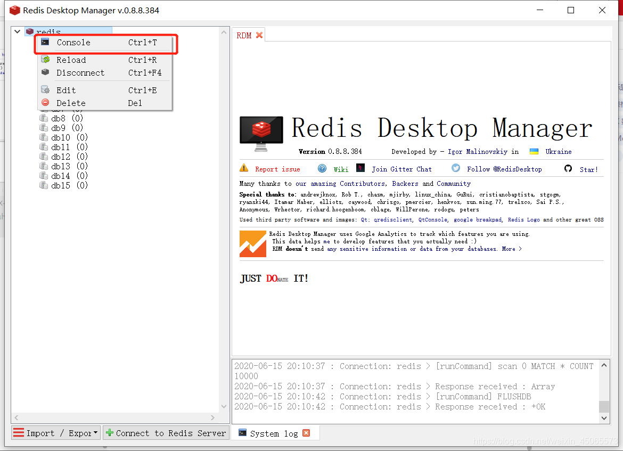Choose Edit in the connection menu
The height and width of the screenshot is (451, 623).
pyautogui.click(x=105, y=90)
